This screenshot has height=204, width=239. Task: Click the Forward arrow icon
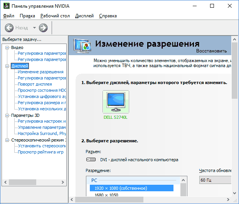[x=43, y=28]
